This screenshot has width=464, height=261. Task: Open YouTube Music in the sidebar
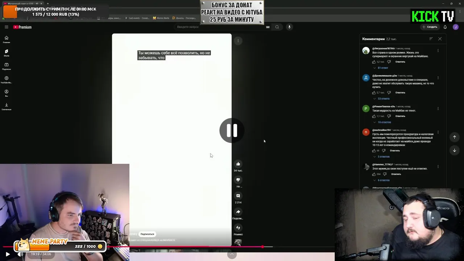[x=7, y=80]
